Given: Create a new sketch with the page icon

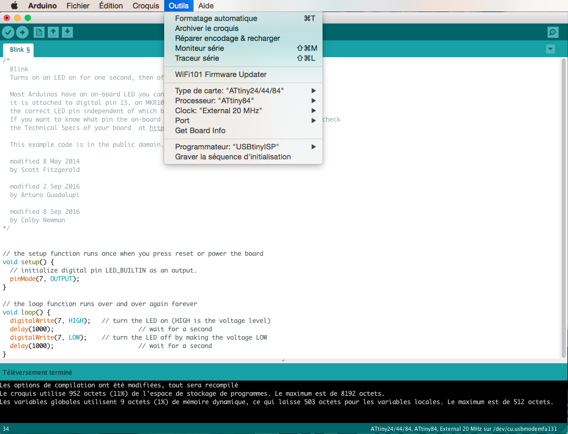Looking at the screenshot, I should point(39,32).
